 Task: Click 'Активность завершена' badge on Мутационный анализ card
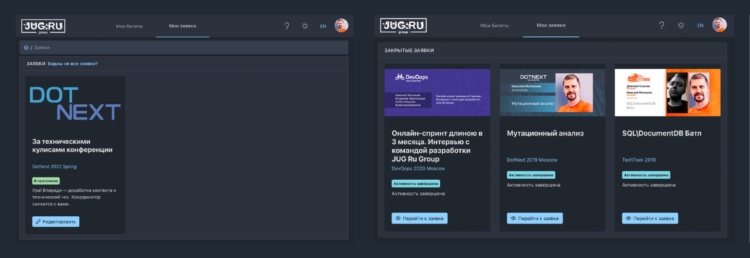click(x=531, y=175)
